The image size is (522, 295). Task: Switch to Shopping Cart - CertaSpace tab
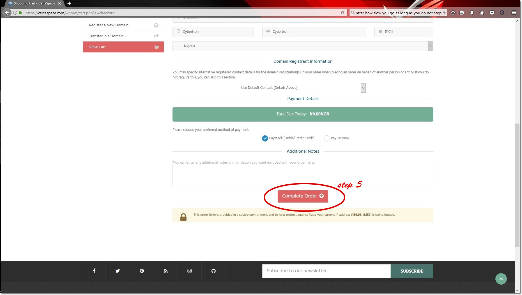point(34,3)
